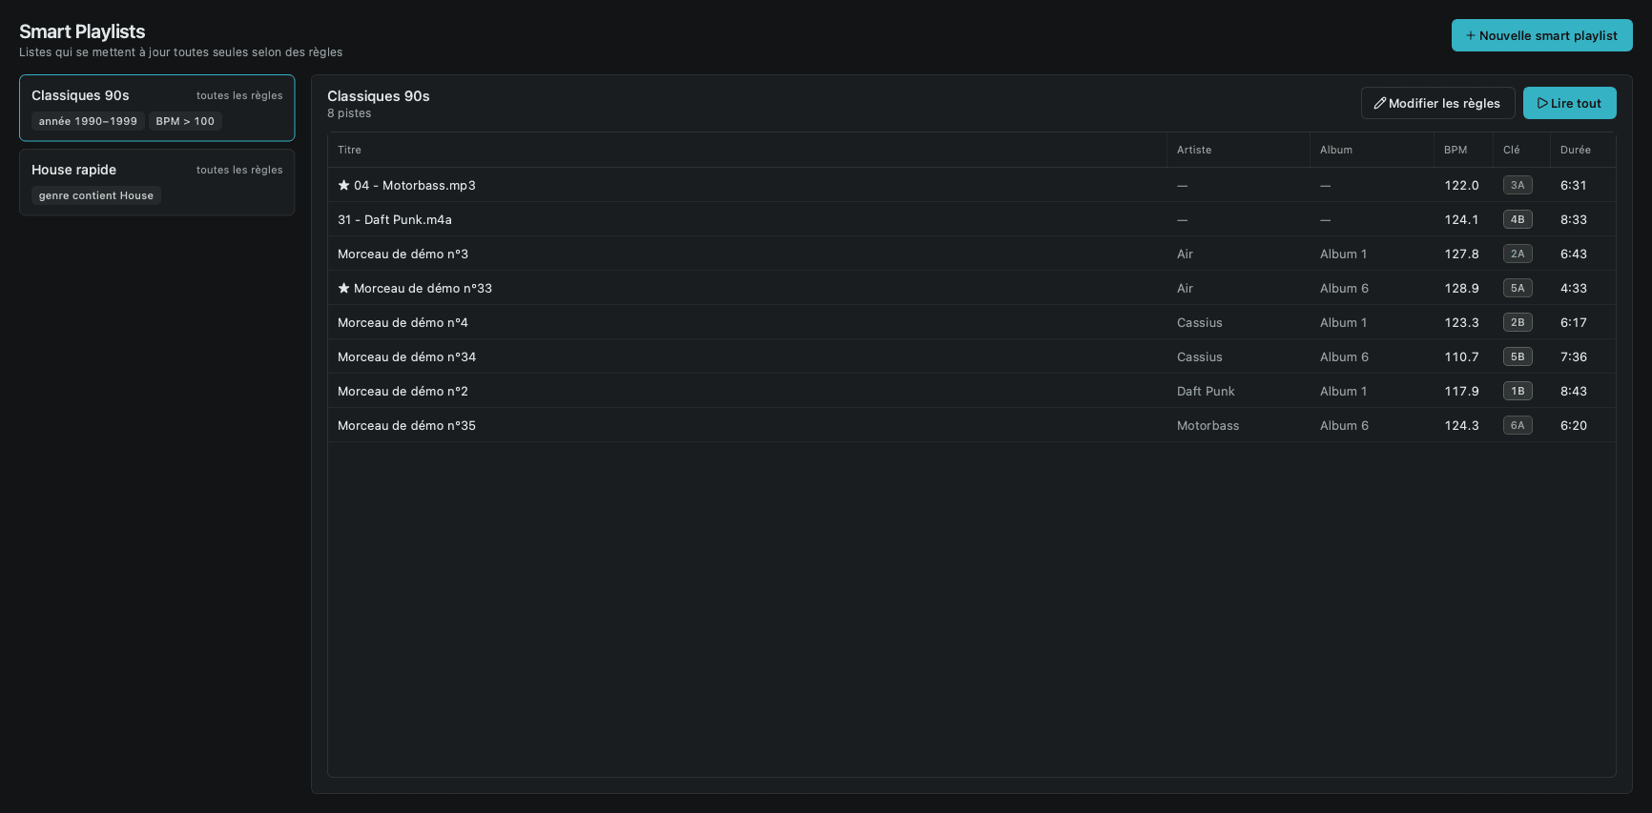1652x813 pixels.
Task: Click the 3A key badge
Action: pos(1518,185)
